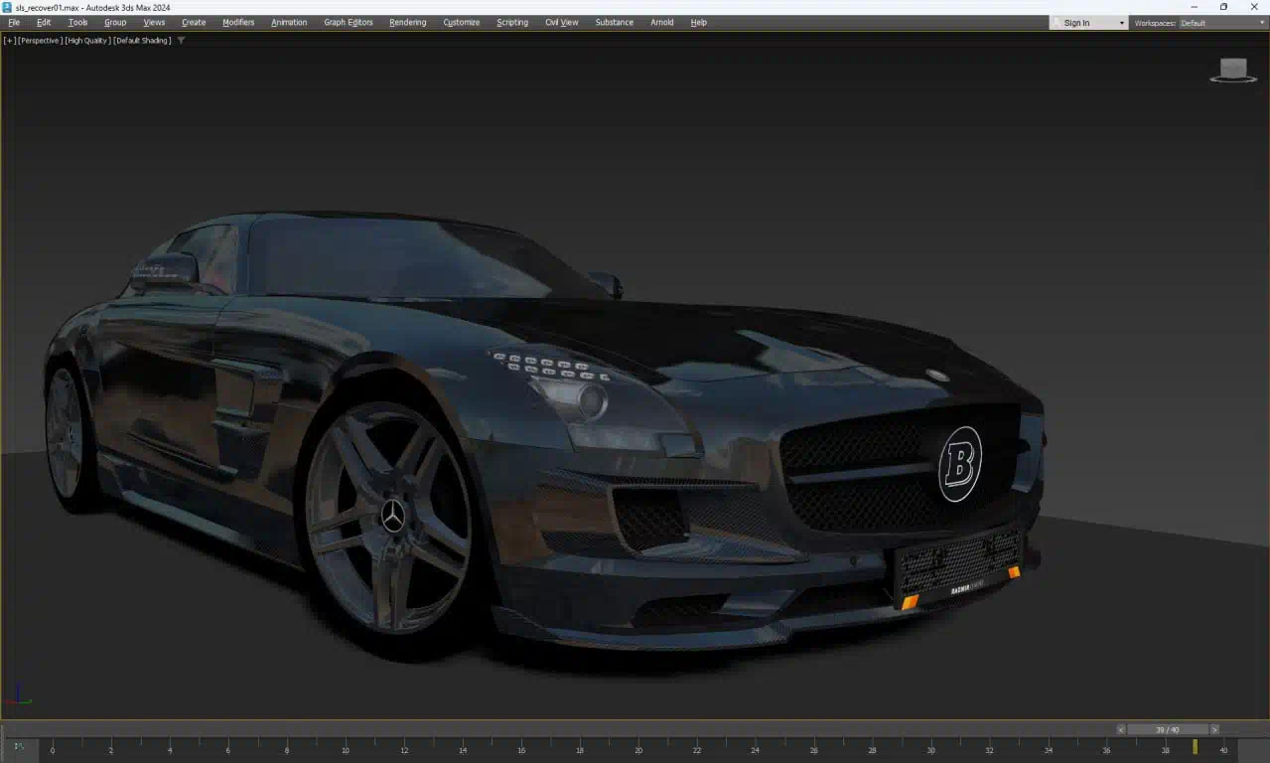This screenshot has width=1270, height=763.
Task: Open the Customize menu
Action: click(461, 22)
